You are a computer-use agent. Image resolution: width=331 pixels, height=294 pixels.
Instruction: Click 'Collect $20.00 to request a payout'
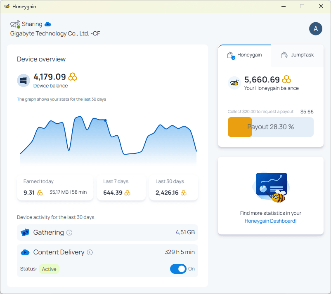pos(260,112)
